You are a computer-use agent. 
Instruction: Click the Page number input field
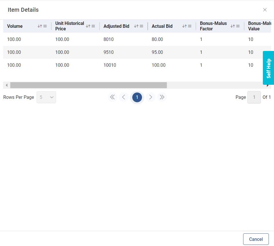click(x=254, y=97)
